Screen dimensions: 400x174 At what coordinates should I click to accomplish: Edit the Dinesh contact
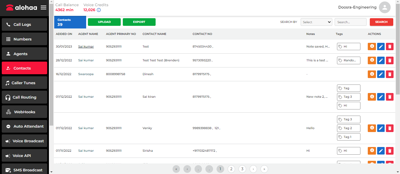point(381,74)
